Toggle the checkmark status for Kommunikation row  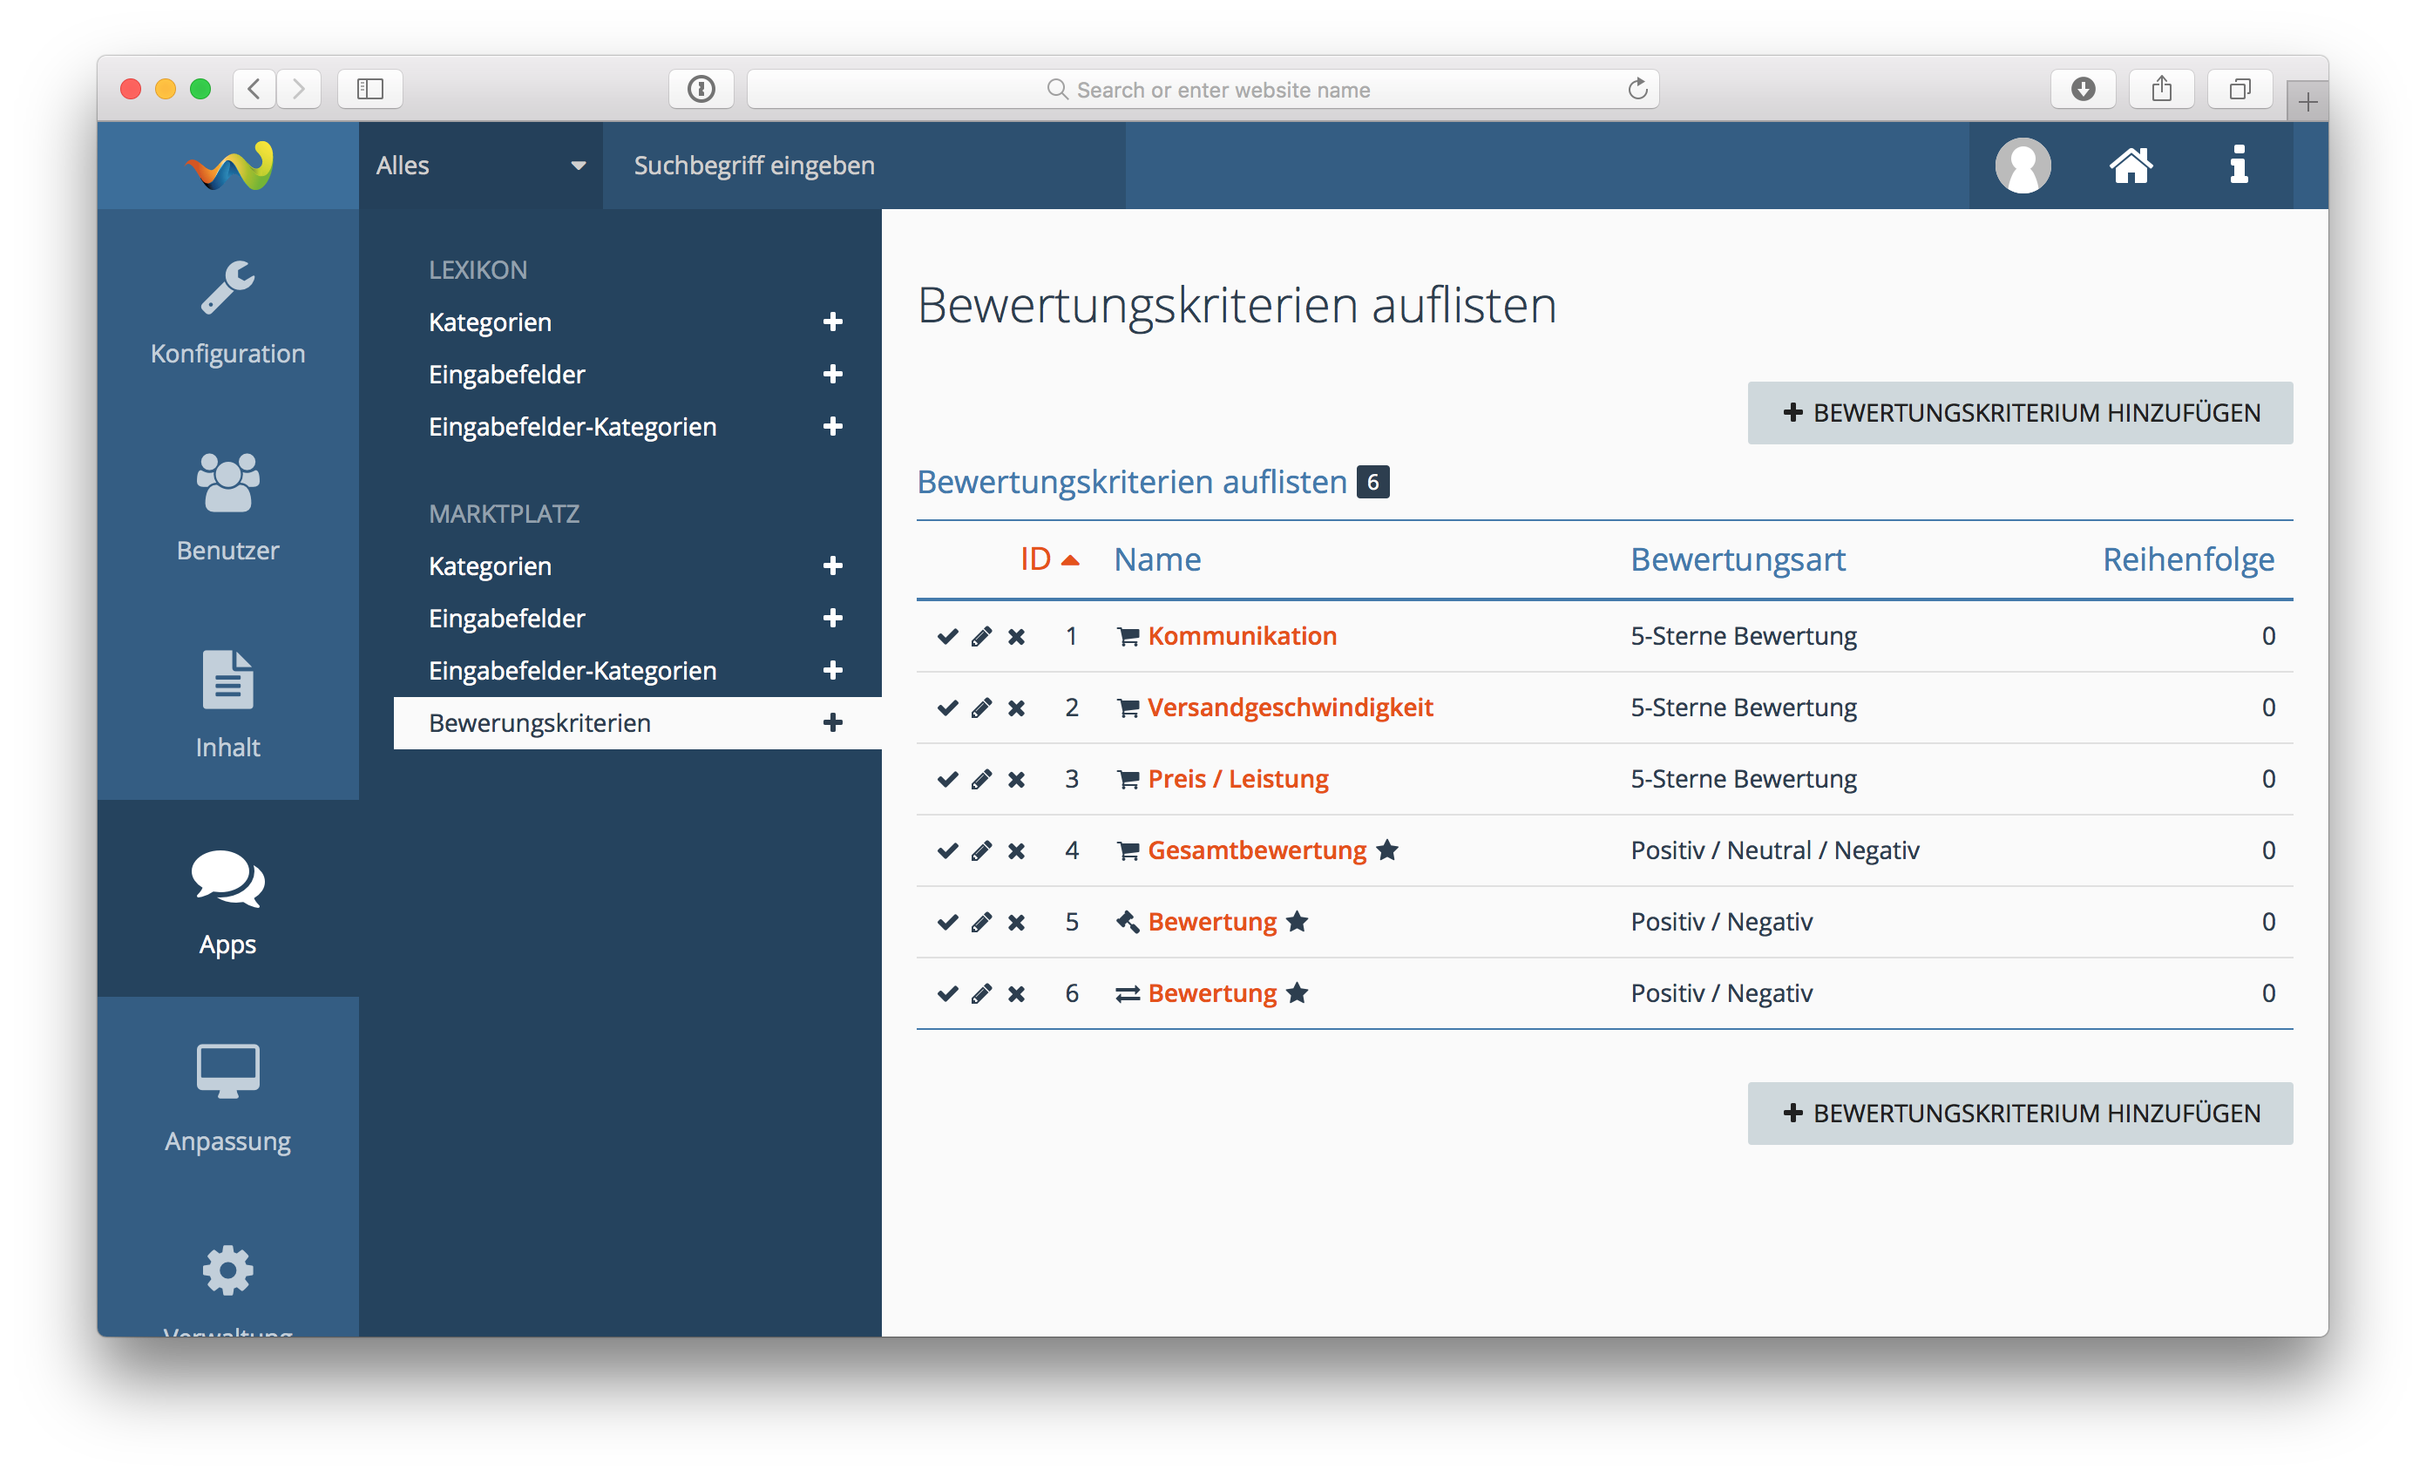pos(947,636)
